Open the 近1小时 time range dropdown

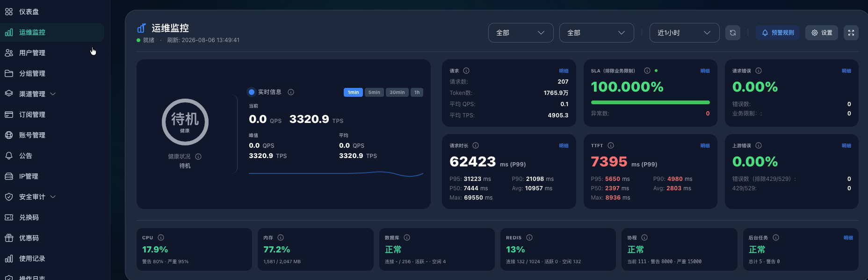click(684, 33)
